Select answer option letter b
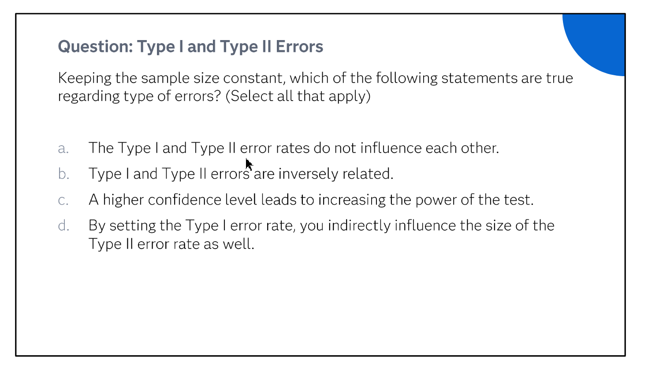This screenshot has height=368, width=648. 63,174
